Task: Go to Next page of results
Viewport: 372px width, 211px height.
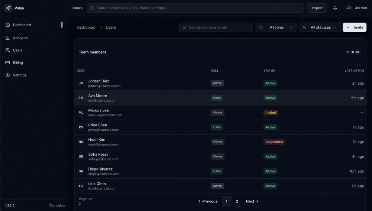Action: point(252,201)
